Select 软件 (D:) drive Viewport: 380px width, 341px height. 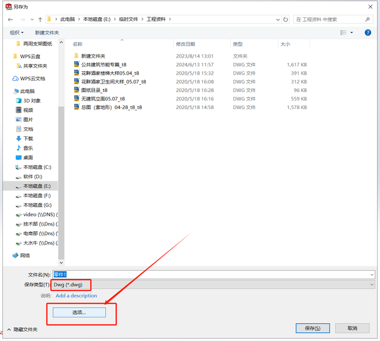pyautogui.click(x=33, y=177)
